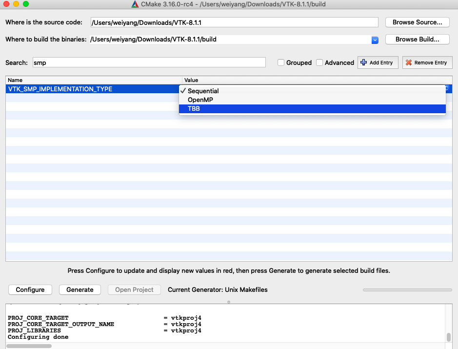Enable the Advanced checkbox
This screenshot has height=349, width=458.
pos(319,62)
